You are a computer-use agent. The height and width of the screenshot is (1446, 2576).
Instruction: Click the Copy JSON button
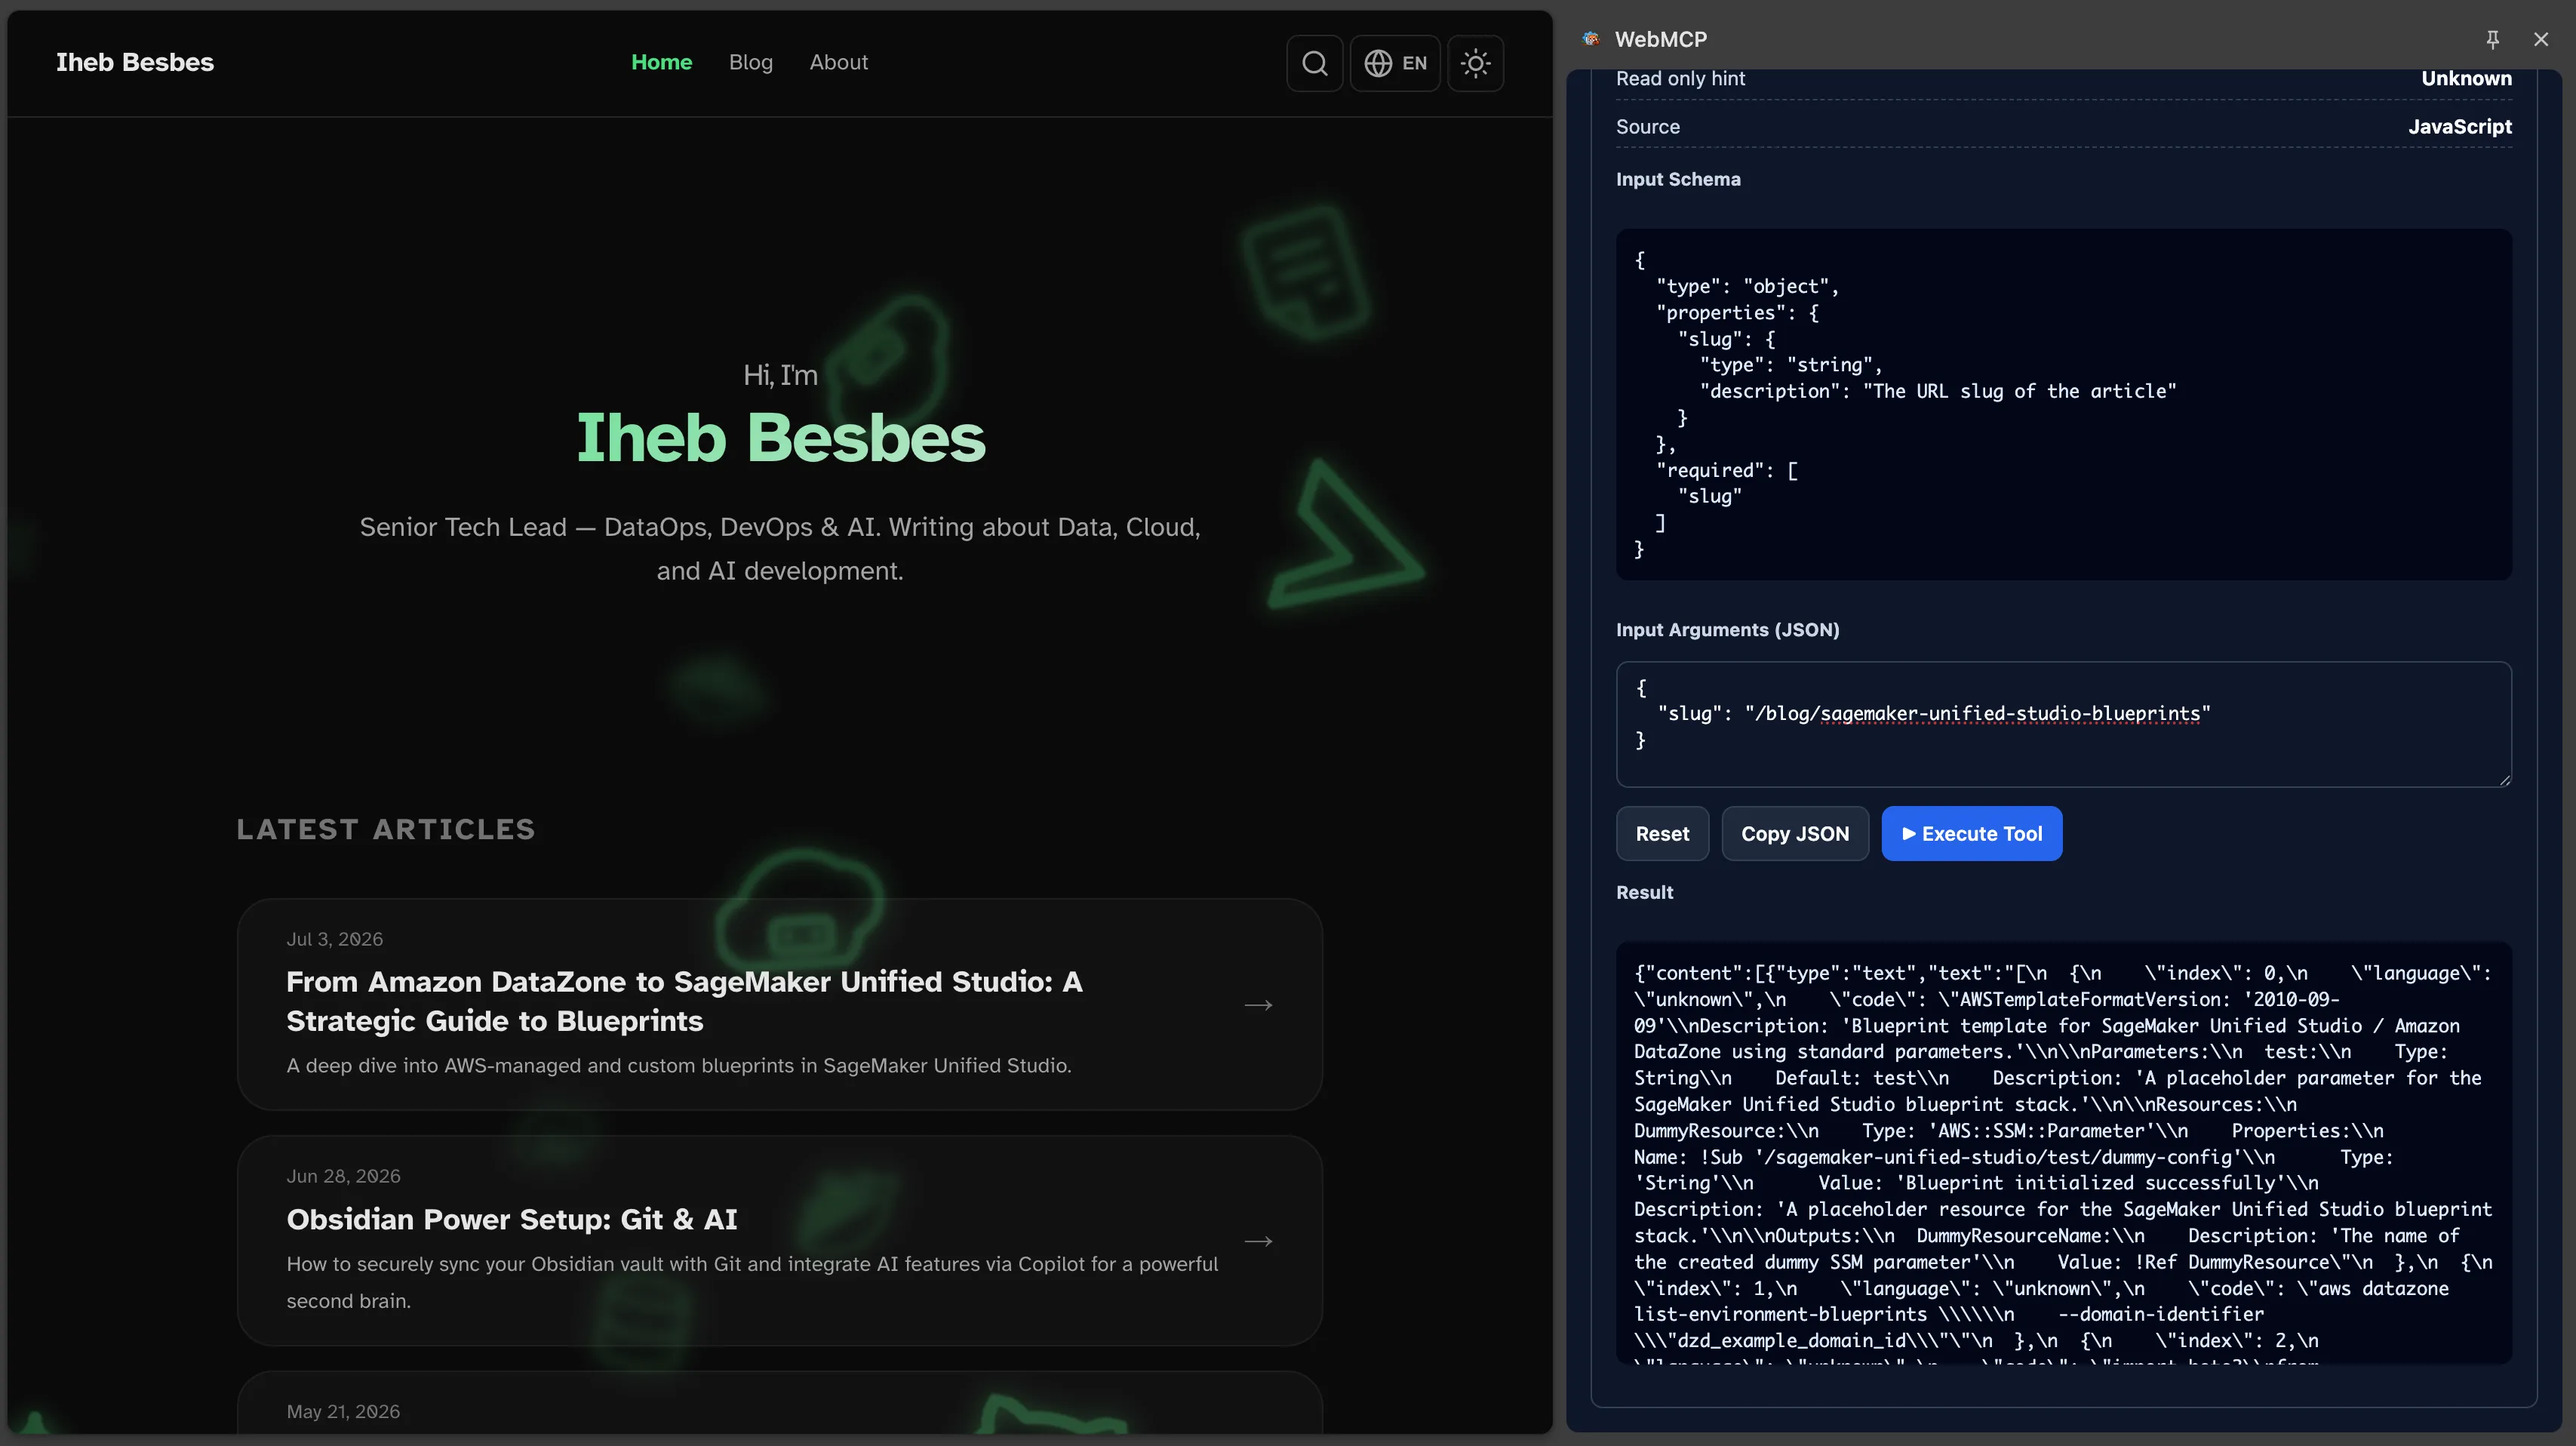[1795, 833]
